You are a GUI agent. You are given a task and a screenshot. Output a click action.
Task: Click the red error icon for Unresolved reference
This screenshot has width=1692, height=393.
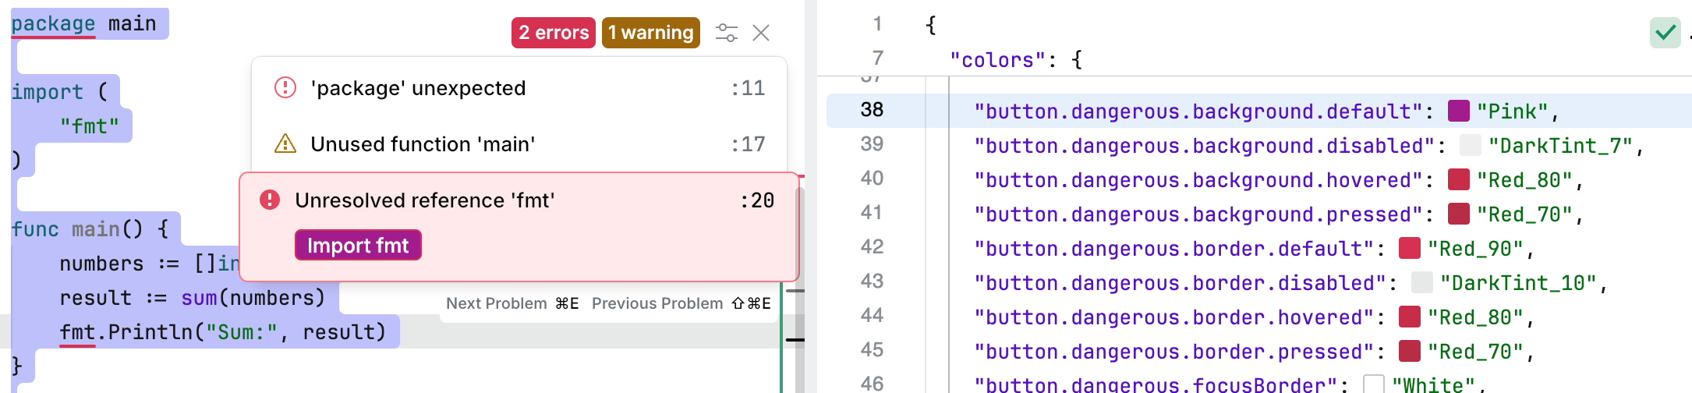(x=270, y=200)
